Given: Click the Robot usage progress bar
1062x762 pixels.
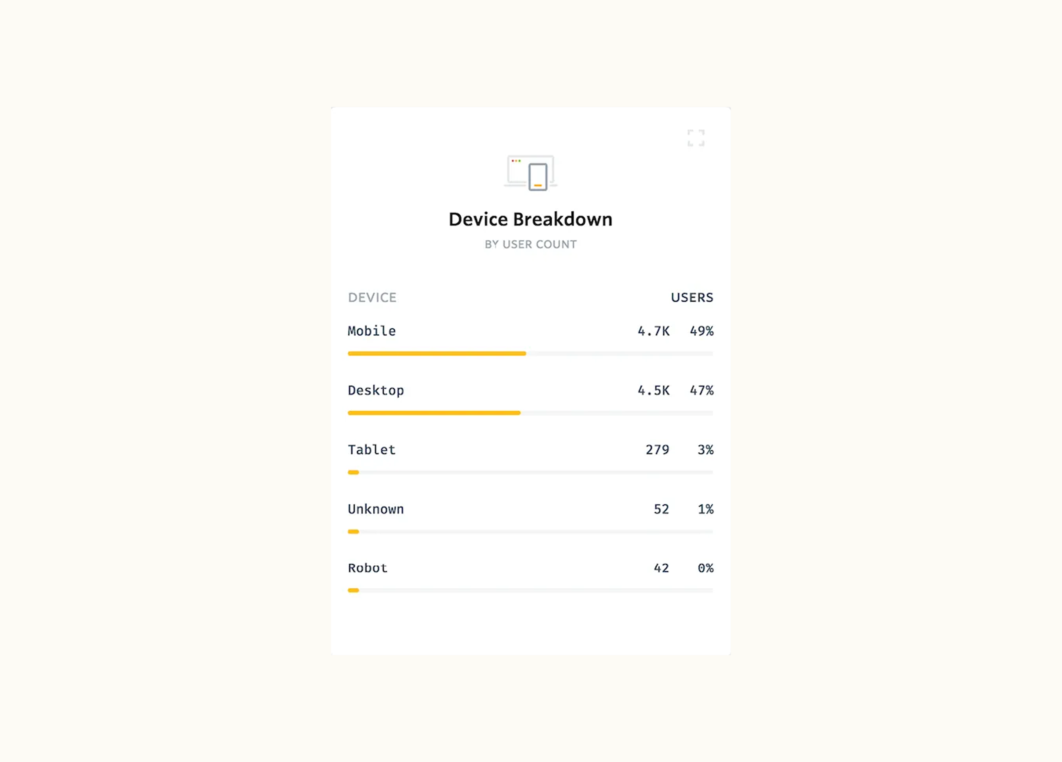Looking at the screenshot, I should pyautogui.click(x=530, y=590).
